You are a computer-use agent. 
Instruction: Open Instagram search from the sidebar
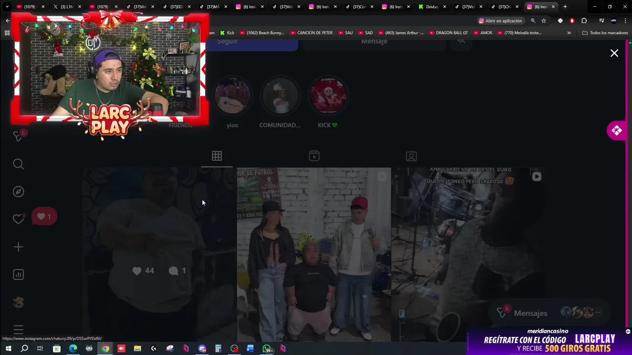click(x=18, y=164)
